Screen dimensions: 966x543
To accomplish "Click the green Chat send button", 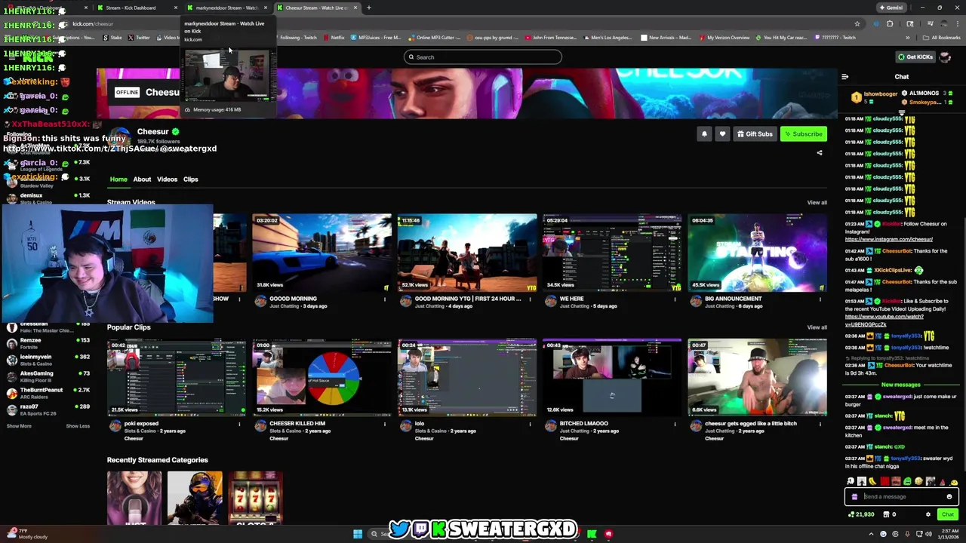I will [947, 514].
